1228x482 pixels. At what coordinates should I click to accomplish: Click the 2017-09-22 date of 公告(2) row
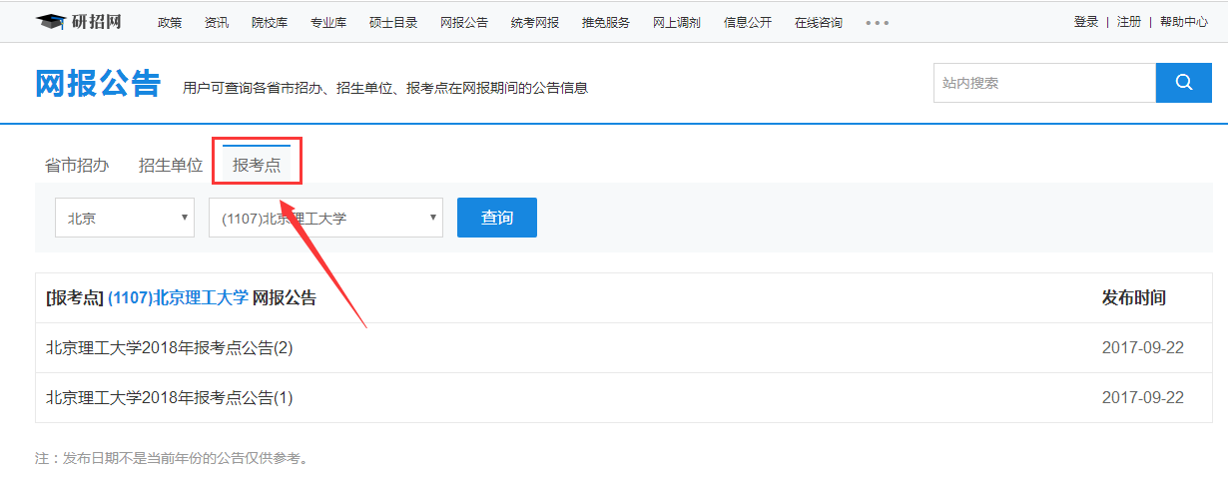[x=1143, y=347]
